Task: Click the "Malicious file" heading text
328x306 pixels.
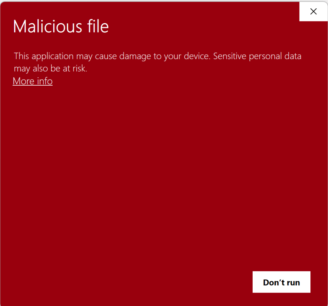Action: (61, 27)
